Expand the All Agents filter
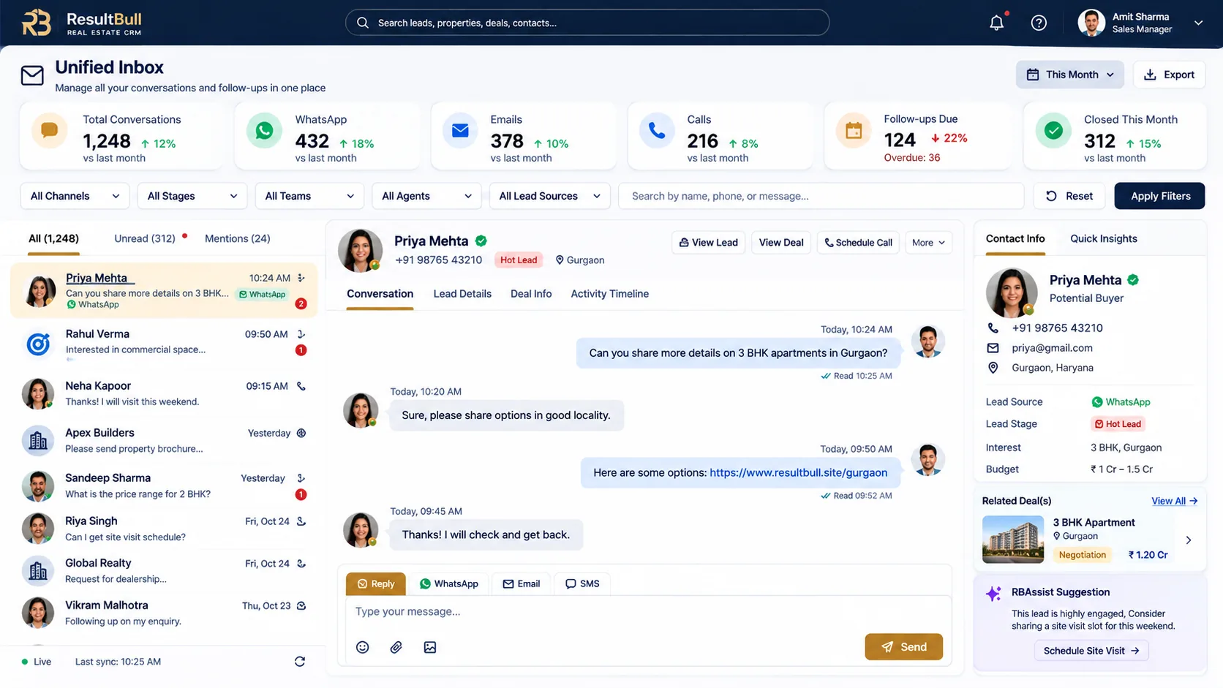Viewport: 1223px width, 688px height. pos(426,196)
